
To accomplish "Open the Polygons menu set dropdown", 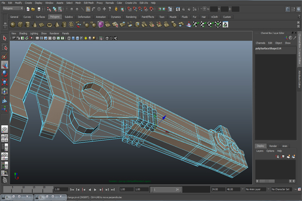I will tap(13, 9).
